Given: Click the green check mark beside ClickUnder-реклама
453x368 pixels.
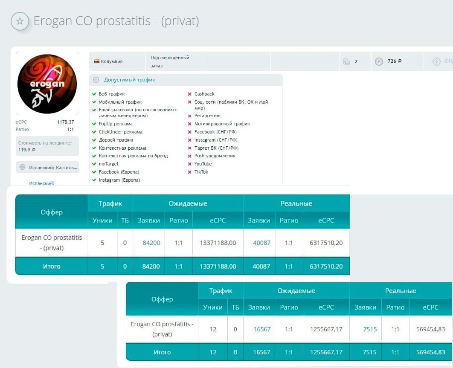Looking at the screenshot, I should click(x=94, y=132).
